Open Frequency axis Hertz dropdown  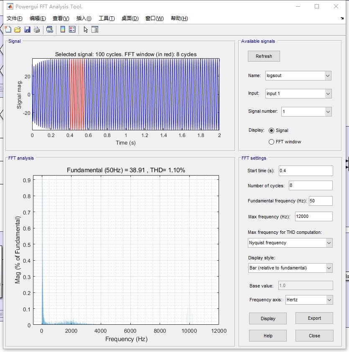(x=309, y=300)
